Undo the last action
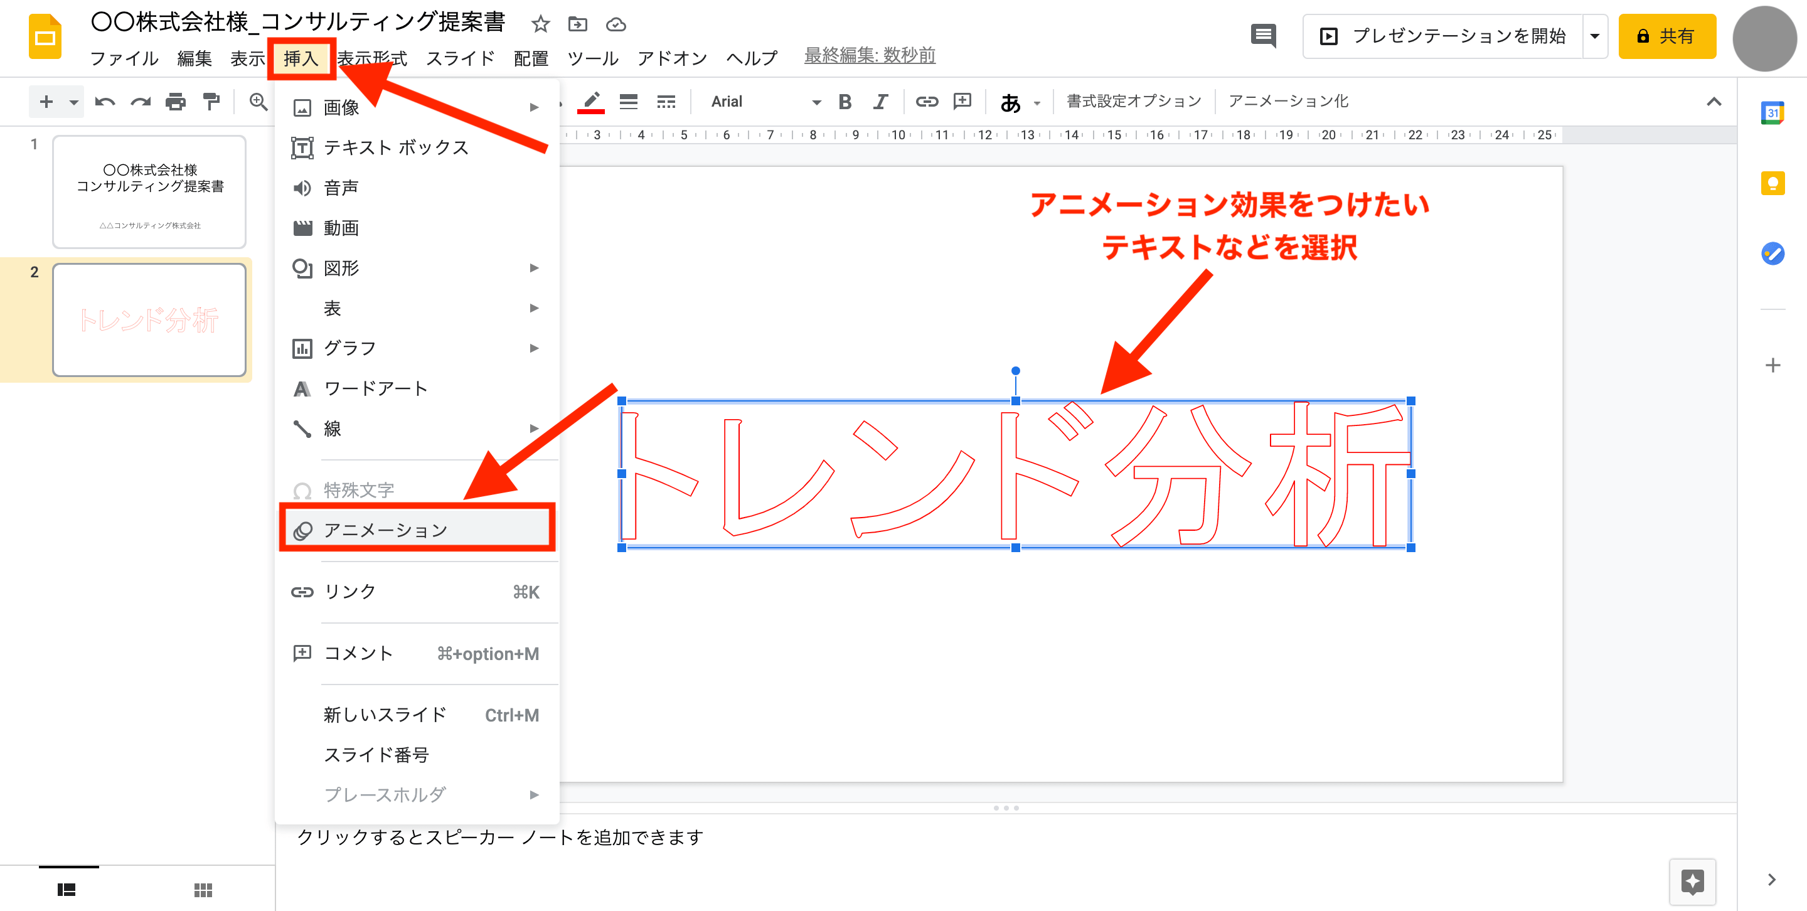The height and width of the screenshot is (911, 1807). [105, 102]
